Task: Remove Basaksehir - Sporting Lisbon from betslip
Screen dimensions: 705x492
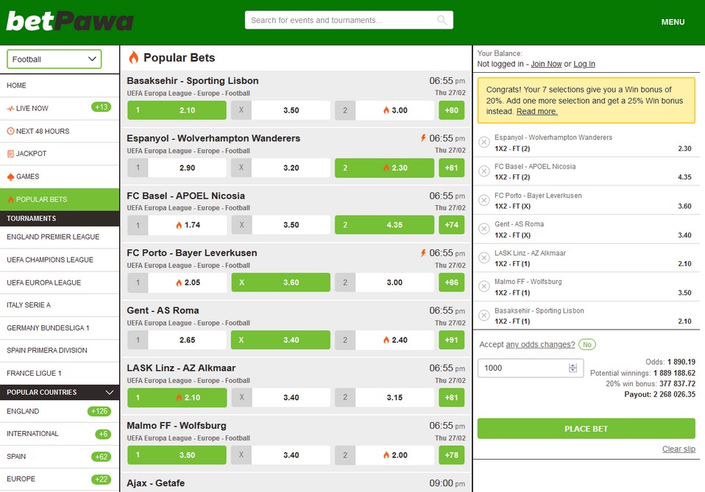Action: [x=483, y=315]
